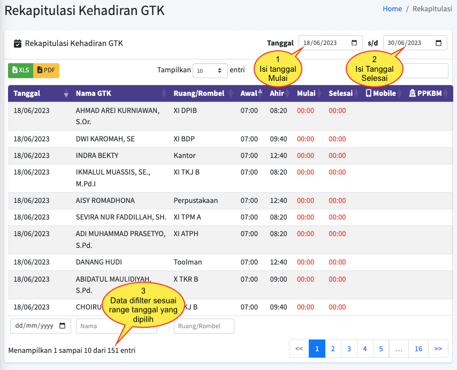The image size is (457, 370).
Task: Click the 'Menampilkan 1 sampai 10 dari 151 entri' text
Action: [72, 350]
